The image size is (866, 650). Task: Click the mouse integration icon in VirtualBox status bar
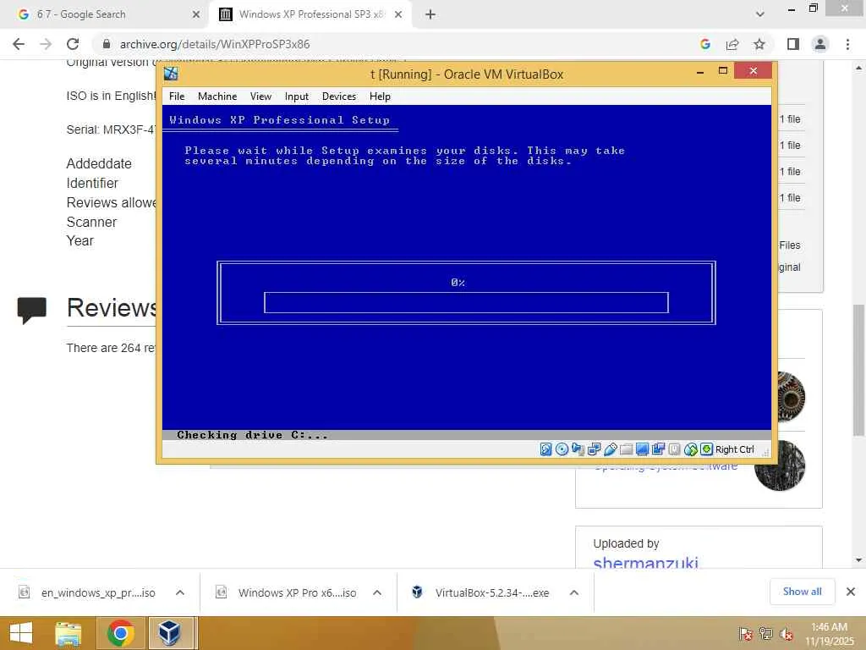coord(690,449)
